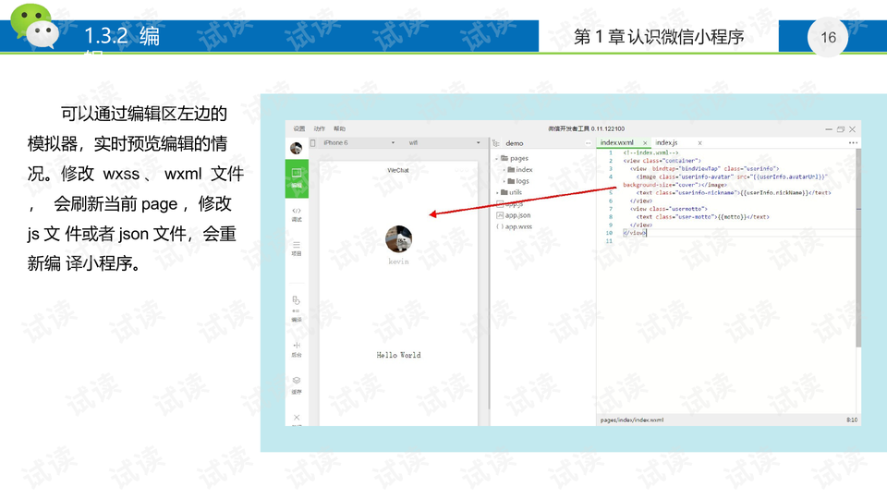This screenshot has width=887, height=499.
Task: Click the 编译 (Compile) sidebar icon
Action: click(x=297, y=309)
